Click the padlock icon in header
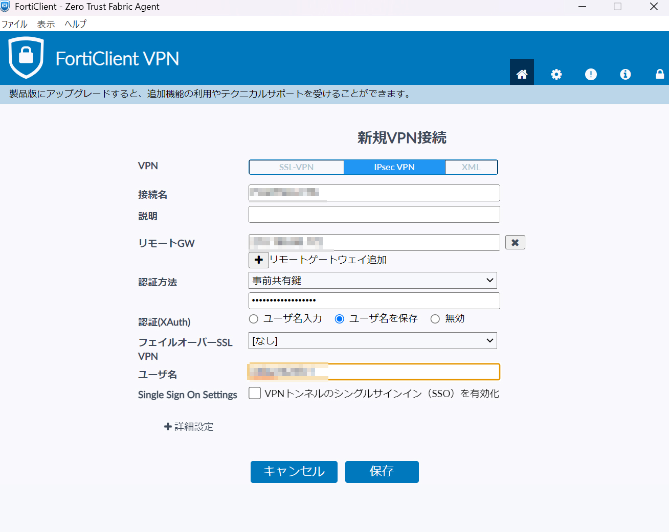 659,74
